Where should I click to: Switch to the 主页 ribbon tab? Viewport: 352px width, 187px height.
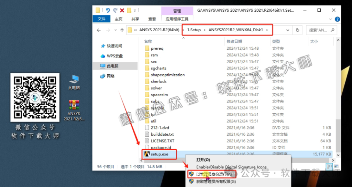pyautogui.click(x=119, y=19)
